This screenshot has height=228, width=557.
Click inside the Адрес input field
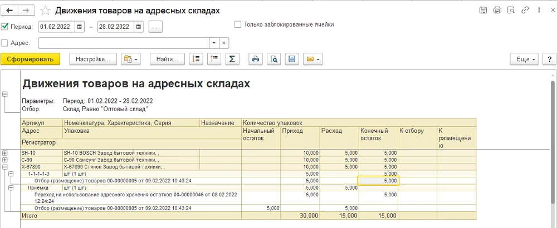124,43
